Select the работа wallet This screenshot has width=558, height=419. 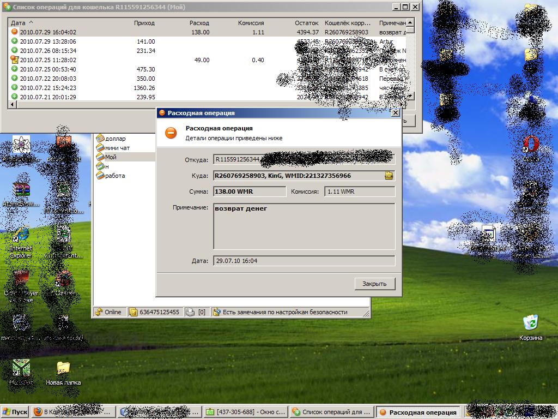pyautogui.click(x=114, y=176)
